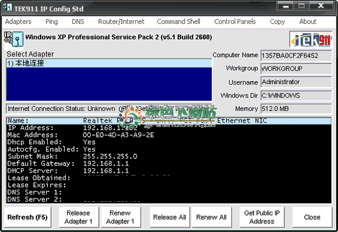Image resolution: width=338 pixels, height=232 pixels.
Task: Open the Router/Internet menu
Action: point(121,21)
